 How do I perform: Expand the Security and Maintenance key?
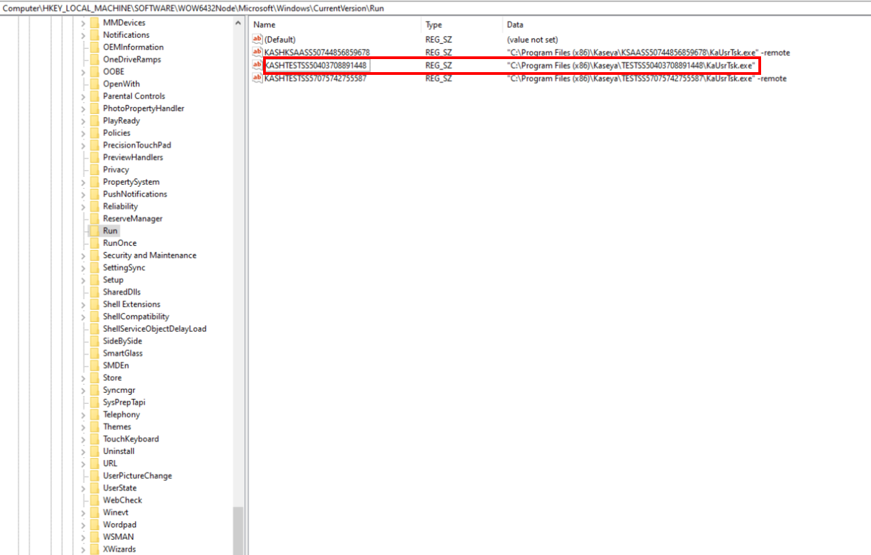coord(83,256)
